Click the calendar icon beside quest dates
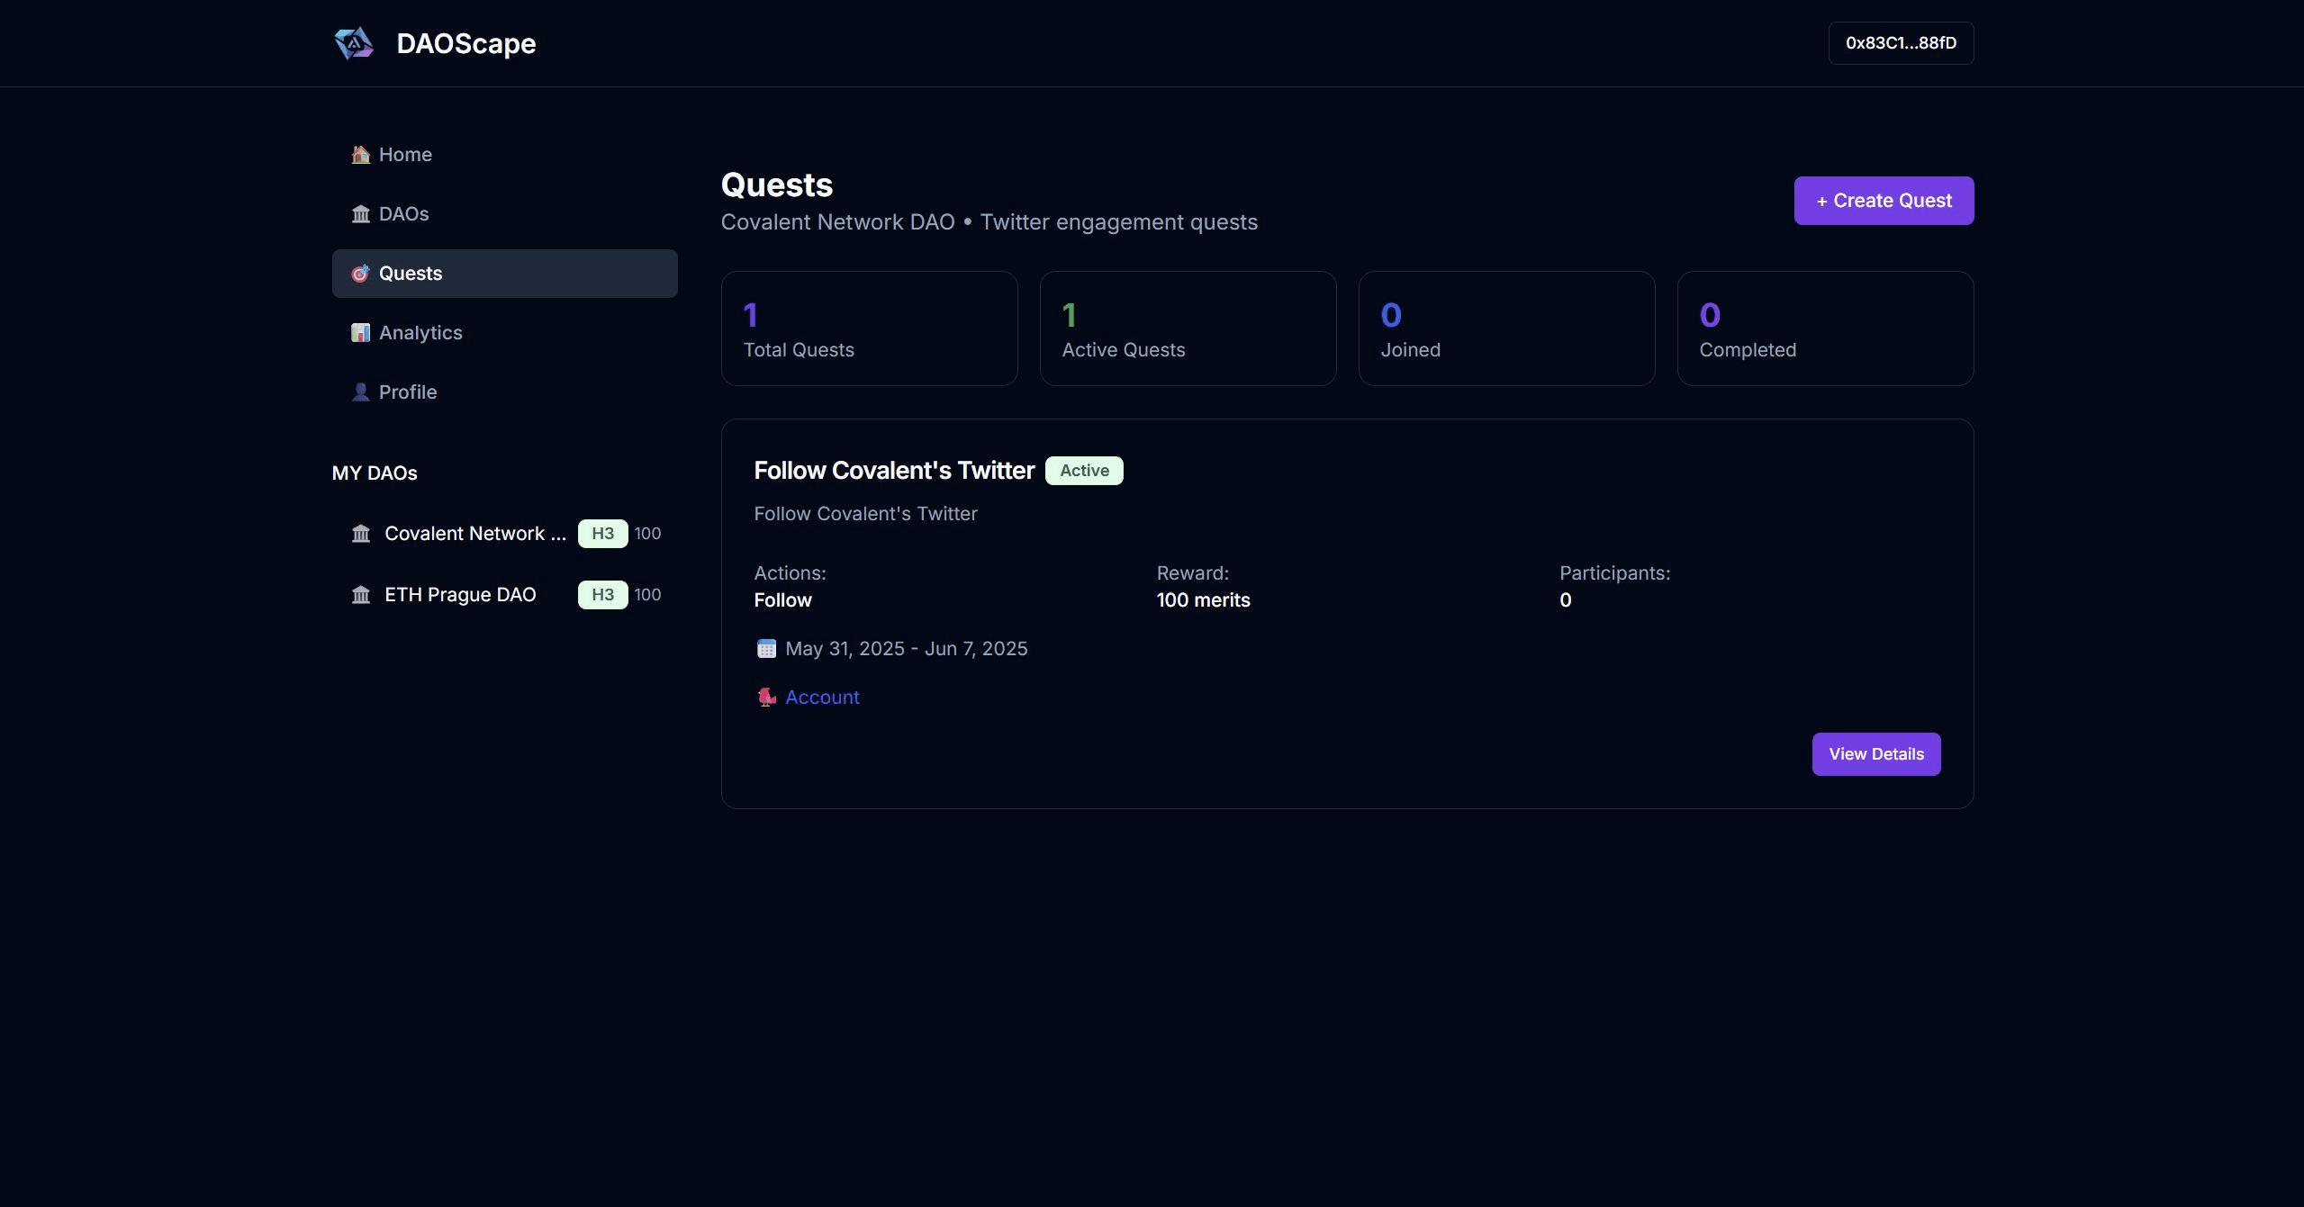The width and height of the screenshot is (2304, 1207). click(766, 649)
